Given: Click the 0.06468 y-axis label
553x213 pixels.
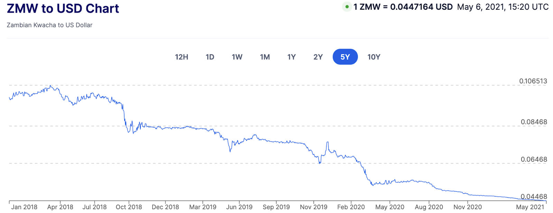Looking at the screenshot, I should click(x=534, y=159).
